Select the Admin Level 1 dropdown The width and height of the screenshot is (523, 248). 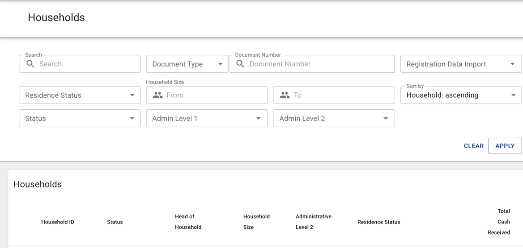point(207,119)
